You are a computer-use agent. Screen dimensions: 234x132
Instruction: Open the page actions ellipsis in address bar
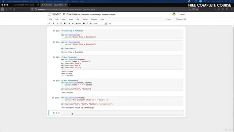point(190,10)
